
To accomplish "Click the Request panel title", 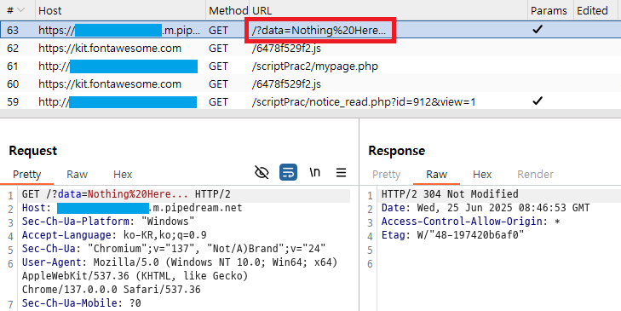I will tap(33, 151).
